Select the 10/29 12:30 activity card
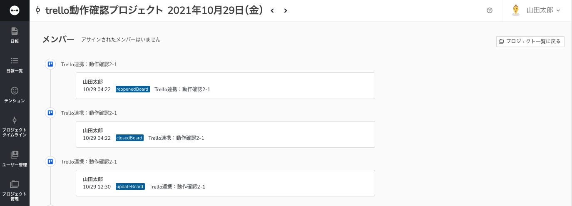 point(225,183)
